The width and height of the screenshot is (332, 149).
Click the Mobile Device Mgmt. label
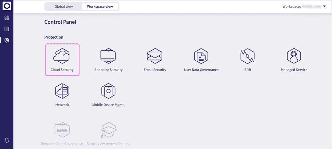108,105
